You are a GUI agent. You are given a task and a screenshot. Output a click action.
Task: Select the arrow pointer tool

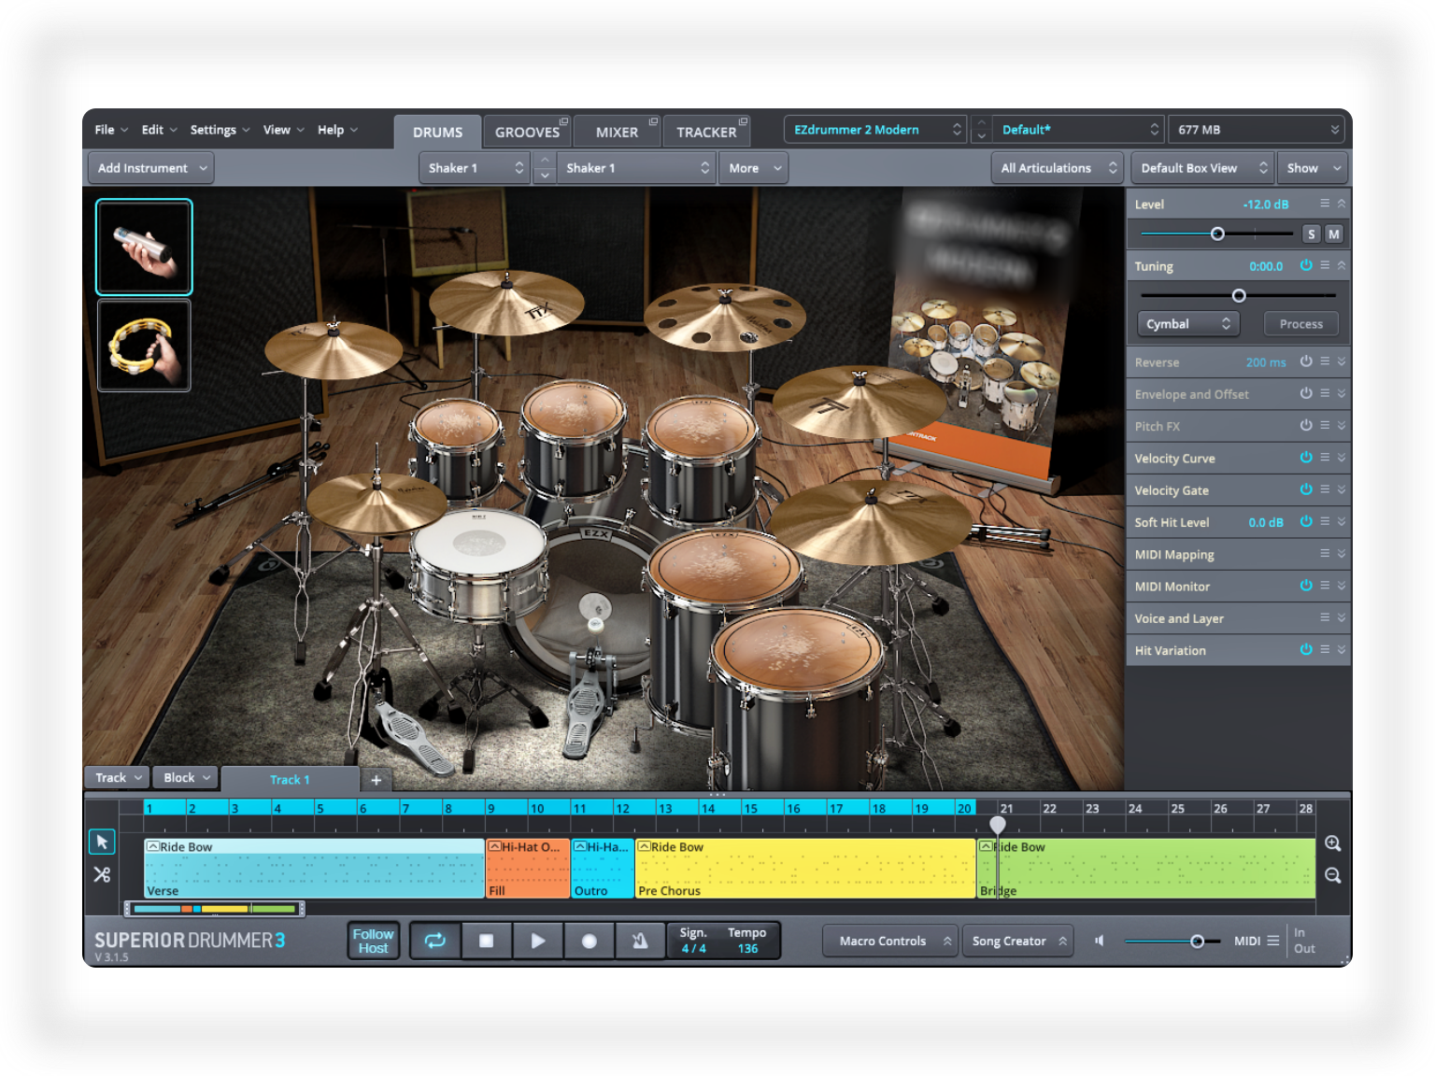coord(102,842)
